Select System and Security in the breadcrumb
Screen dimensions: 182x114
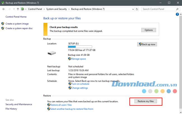tap(57, 9)
